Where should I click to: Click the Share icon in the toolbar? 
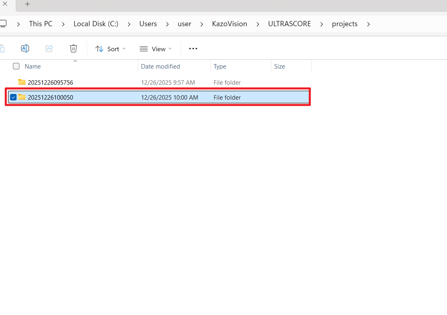(x=49, y=48)
